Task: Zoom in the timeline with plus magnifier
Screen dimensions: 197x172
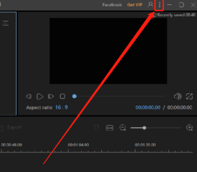Action: point(190,128)
